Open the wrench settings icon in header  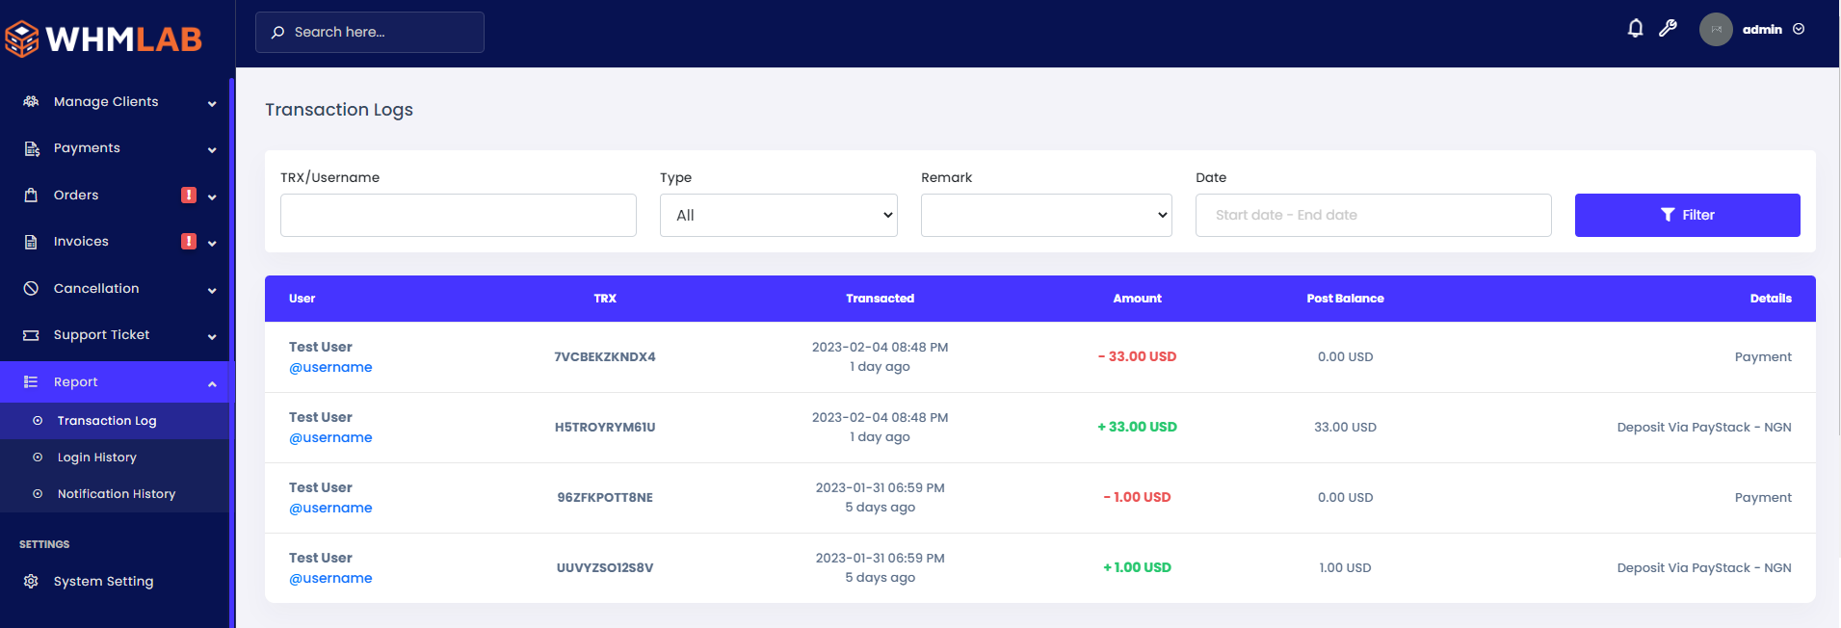(x=1668, y=29)
